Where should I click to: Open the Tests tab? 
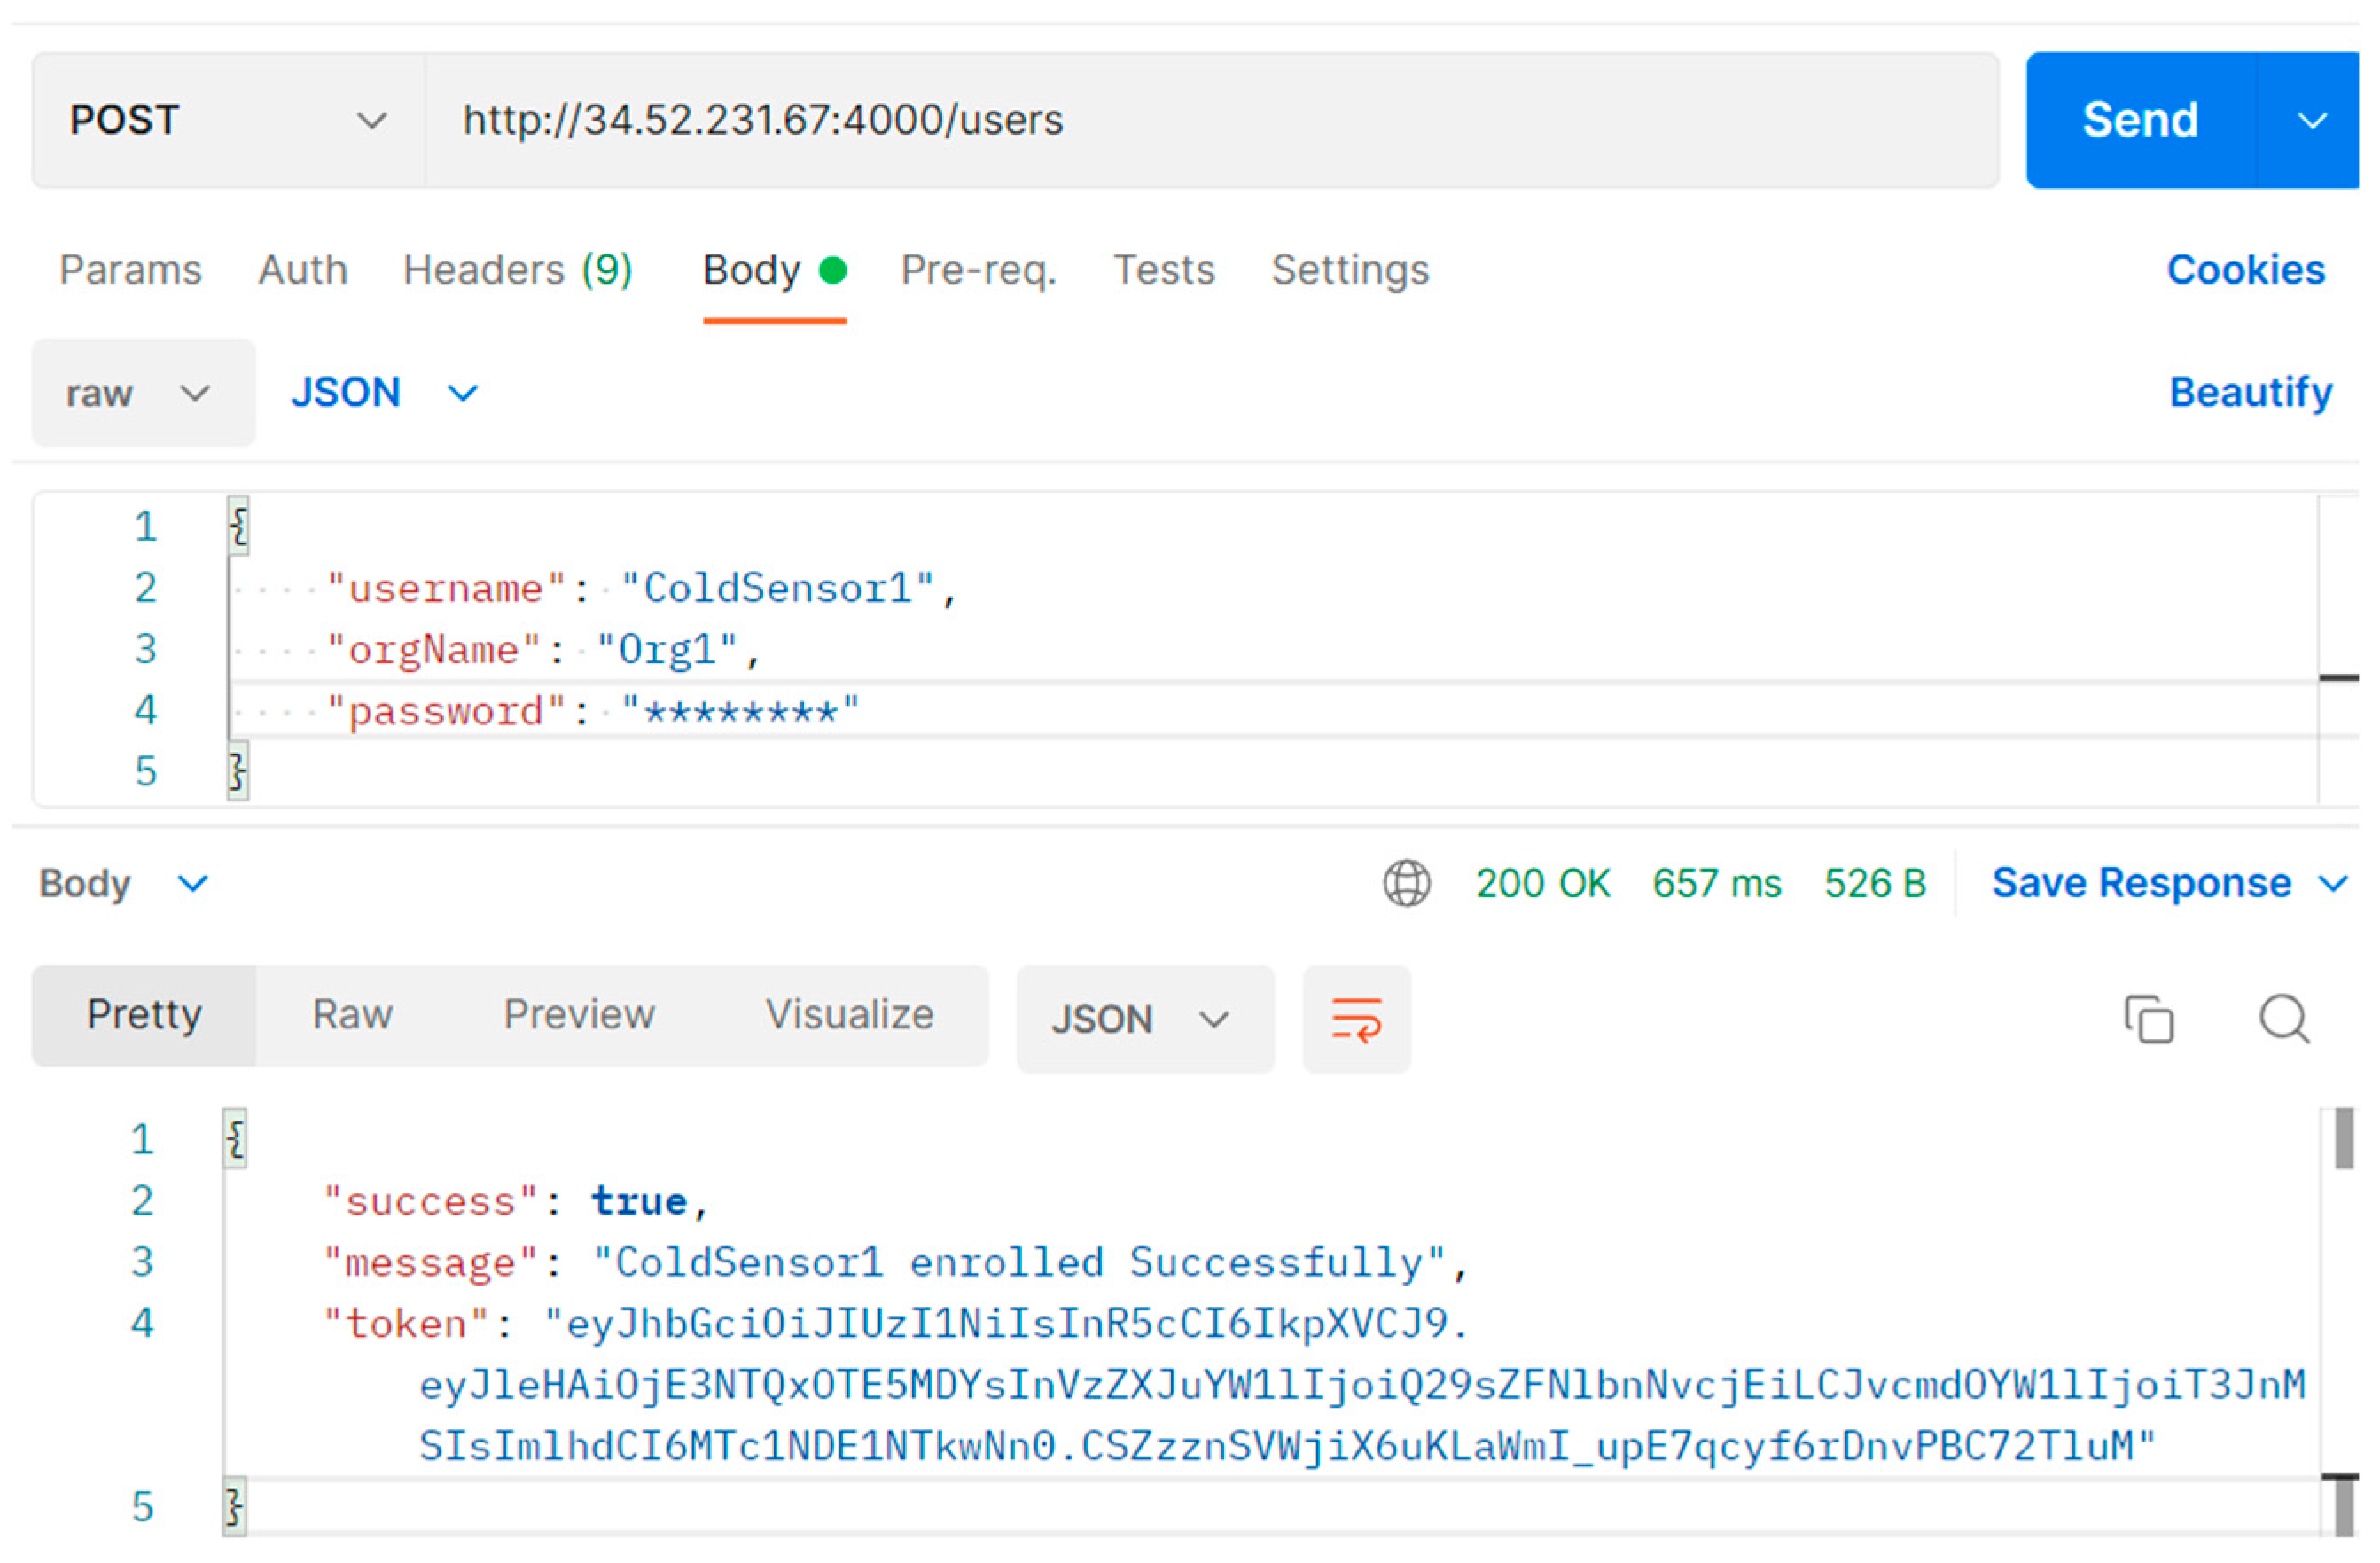tap(1164, 270)
